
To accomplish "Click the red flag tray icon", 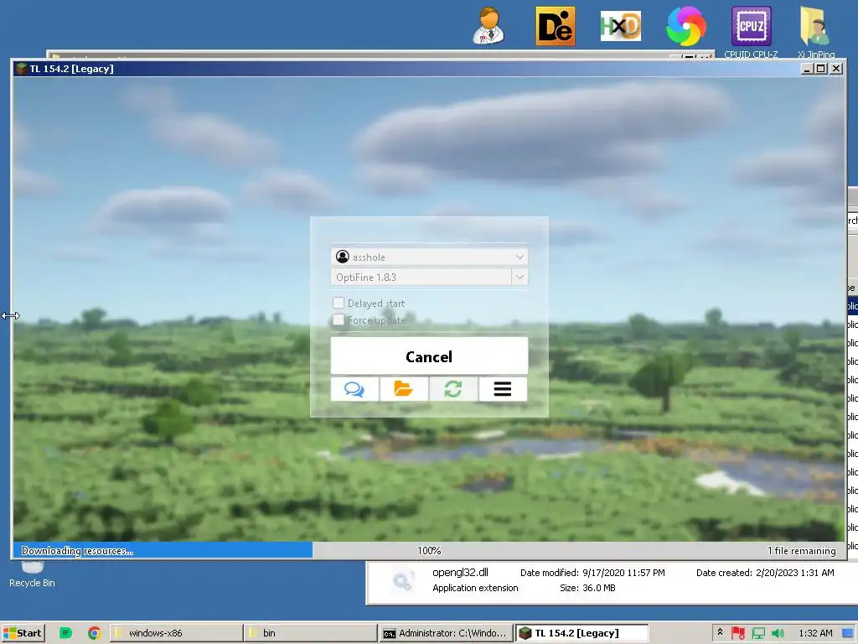I will coord(738,633).
